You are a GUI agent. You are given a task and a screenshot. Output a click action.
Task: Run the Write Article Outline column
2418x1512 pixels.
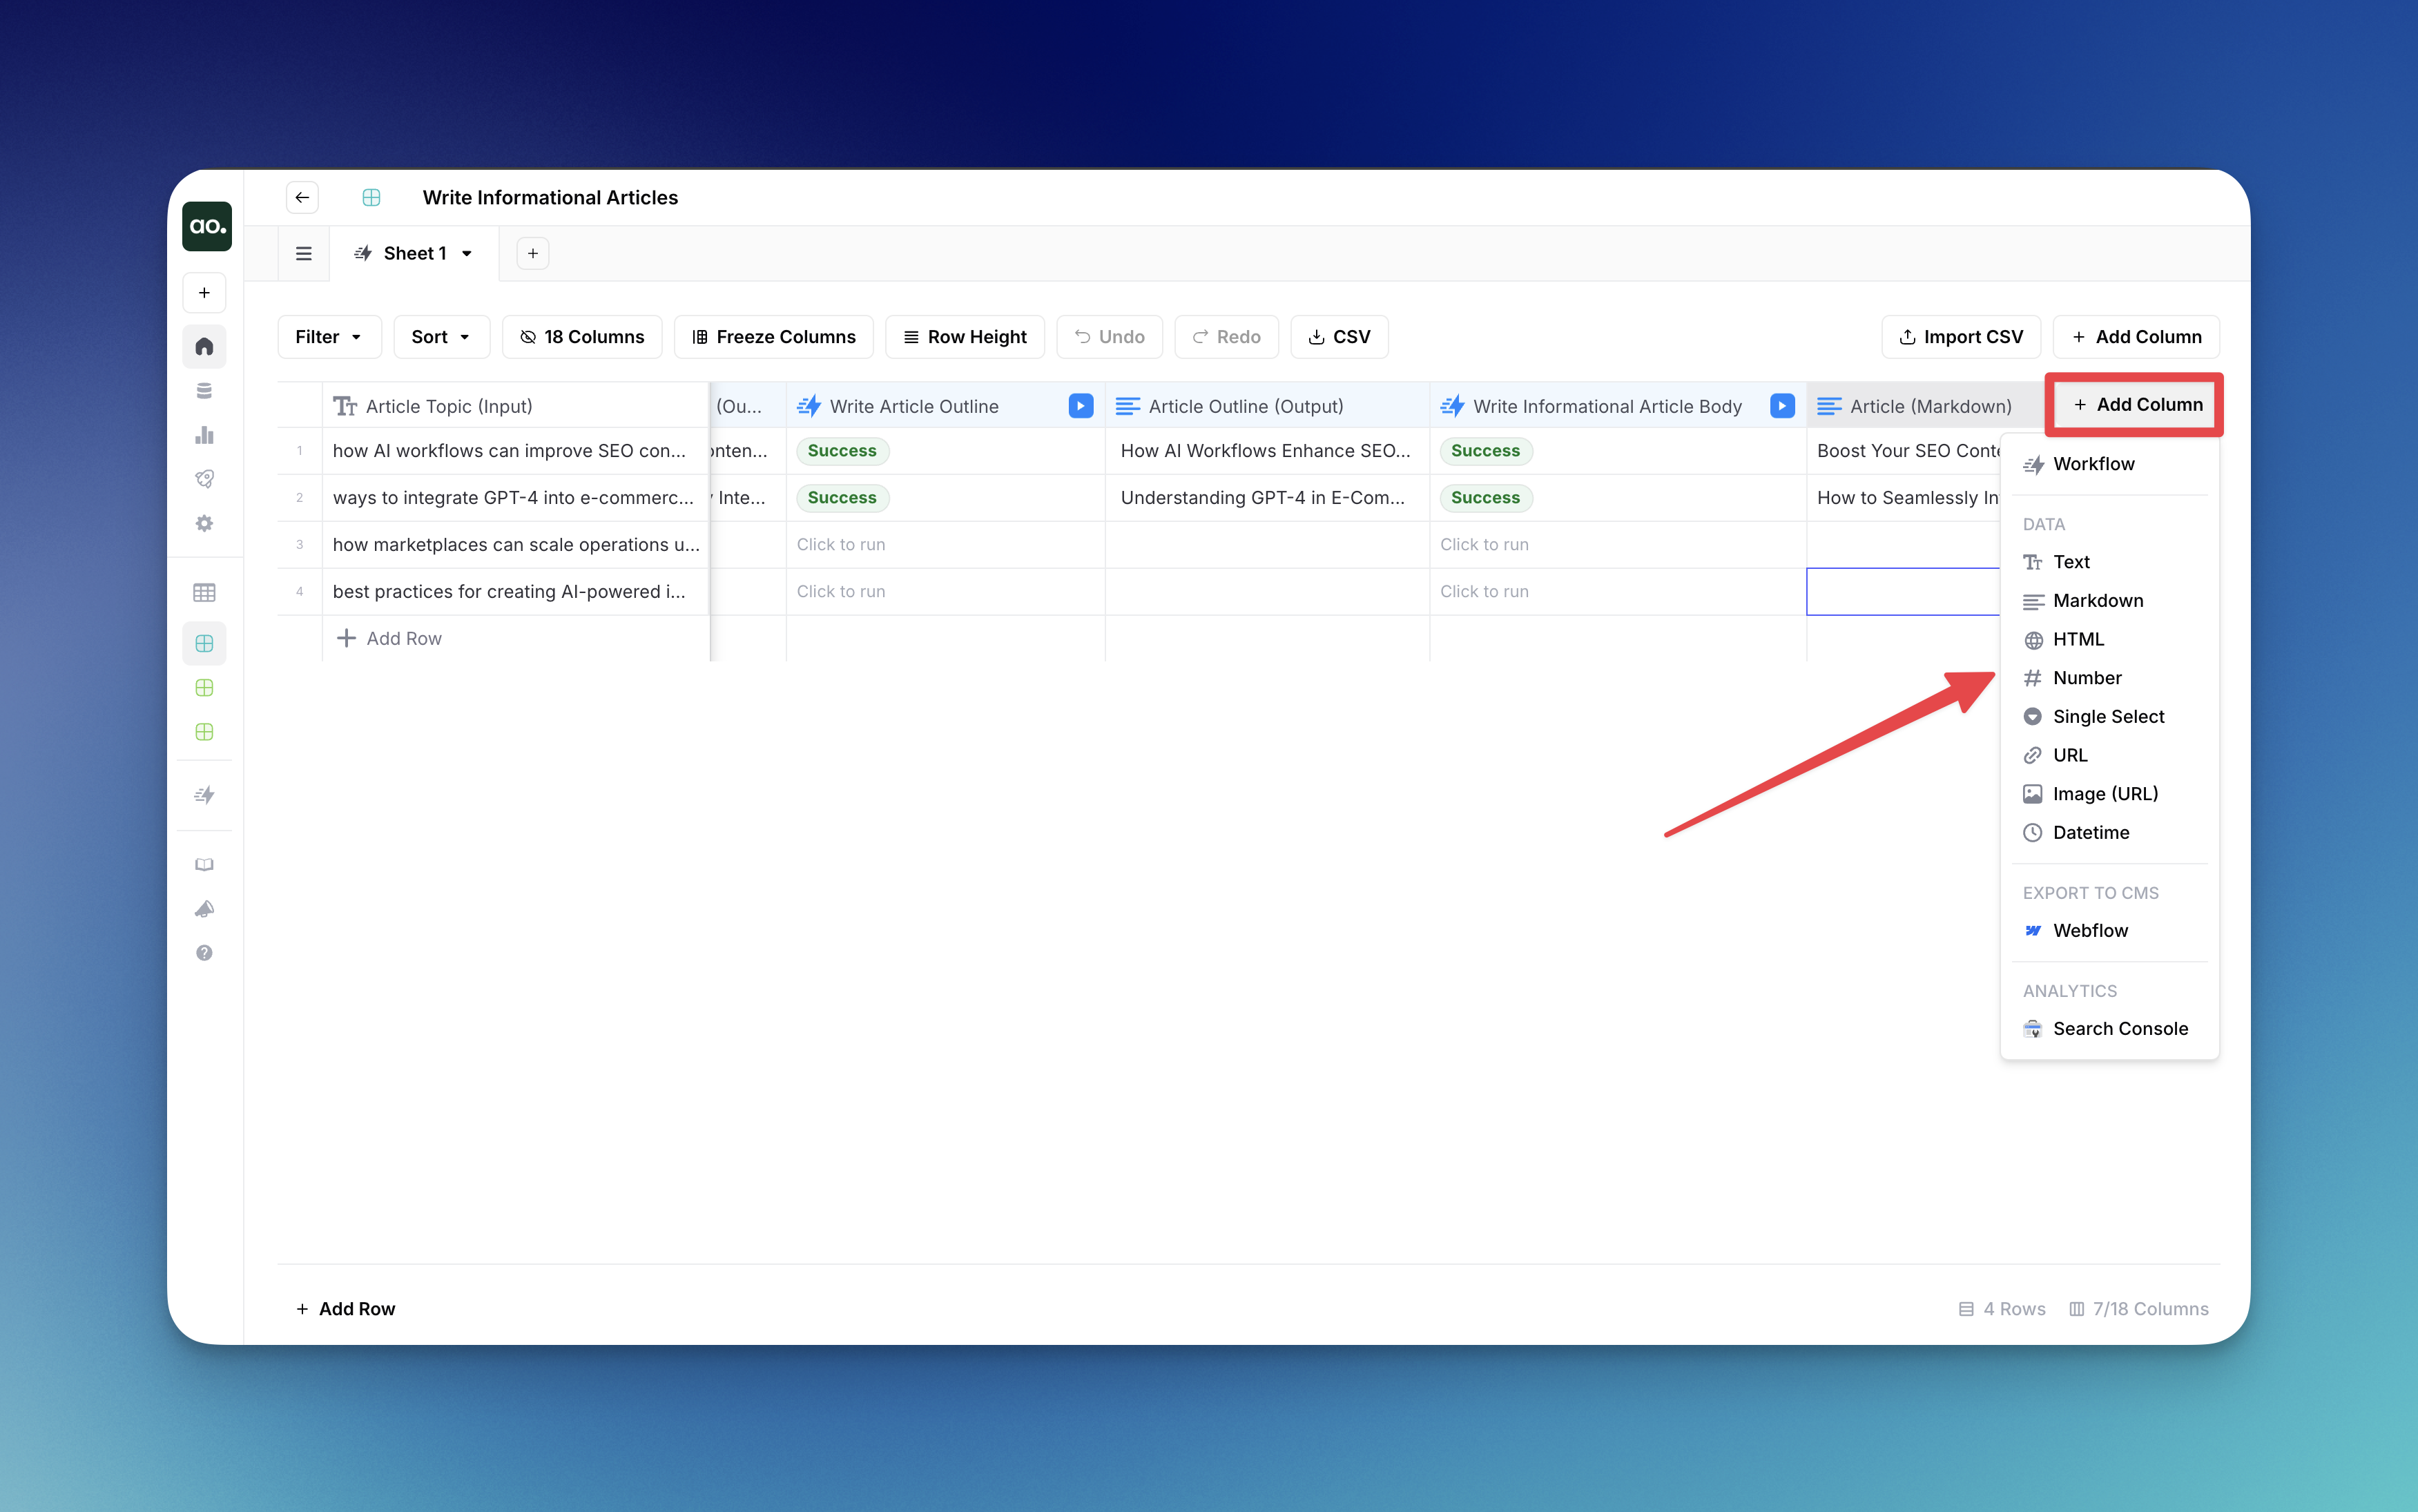pyautogui.click(x=1080, y=406)
